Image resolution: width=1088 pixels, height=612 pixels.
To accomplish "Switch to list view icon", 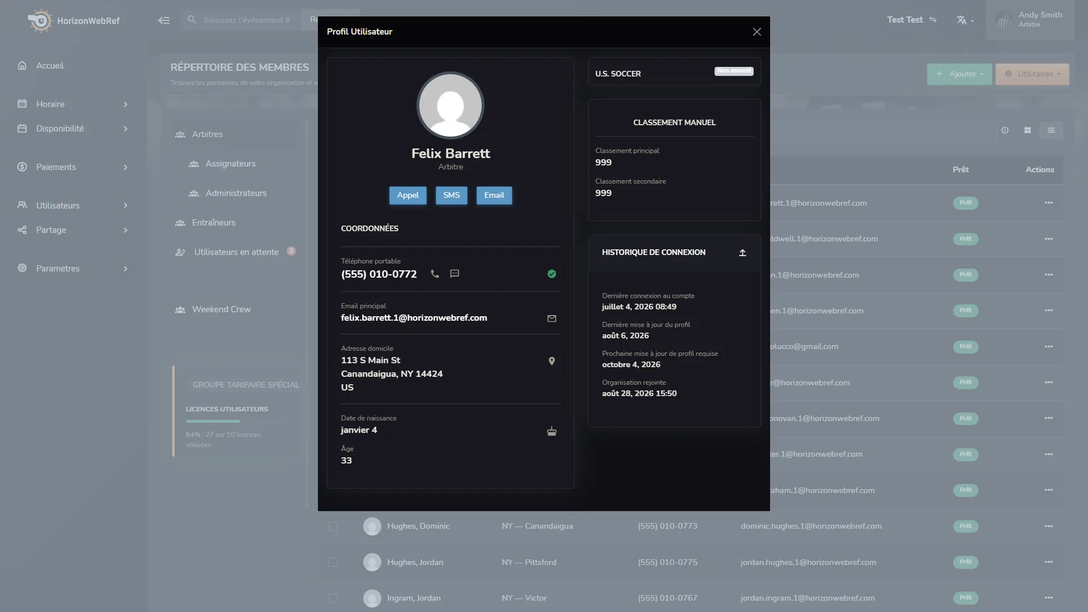I will [x=1051, y=130].
